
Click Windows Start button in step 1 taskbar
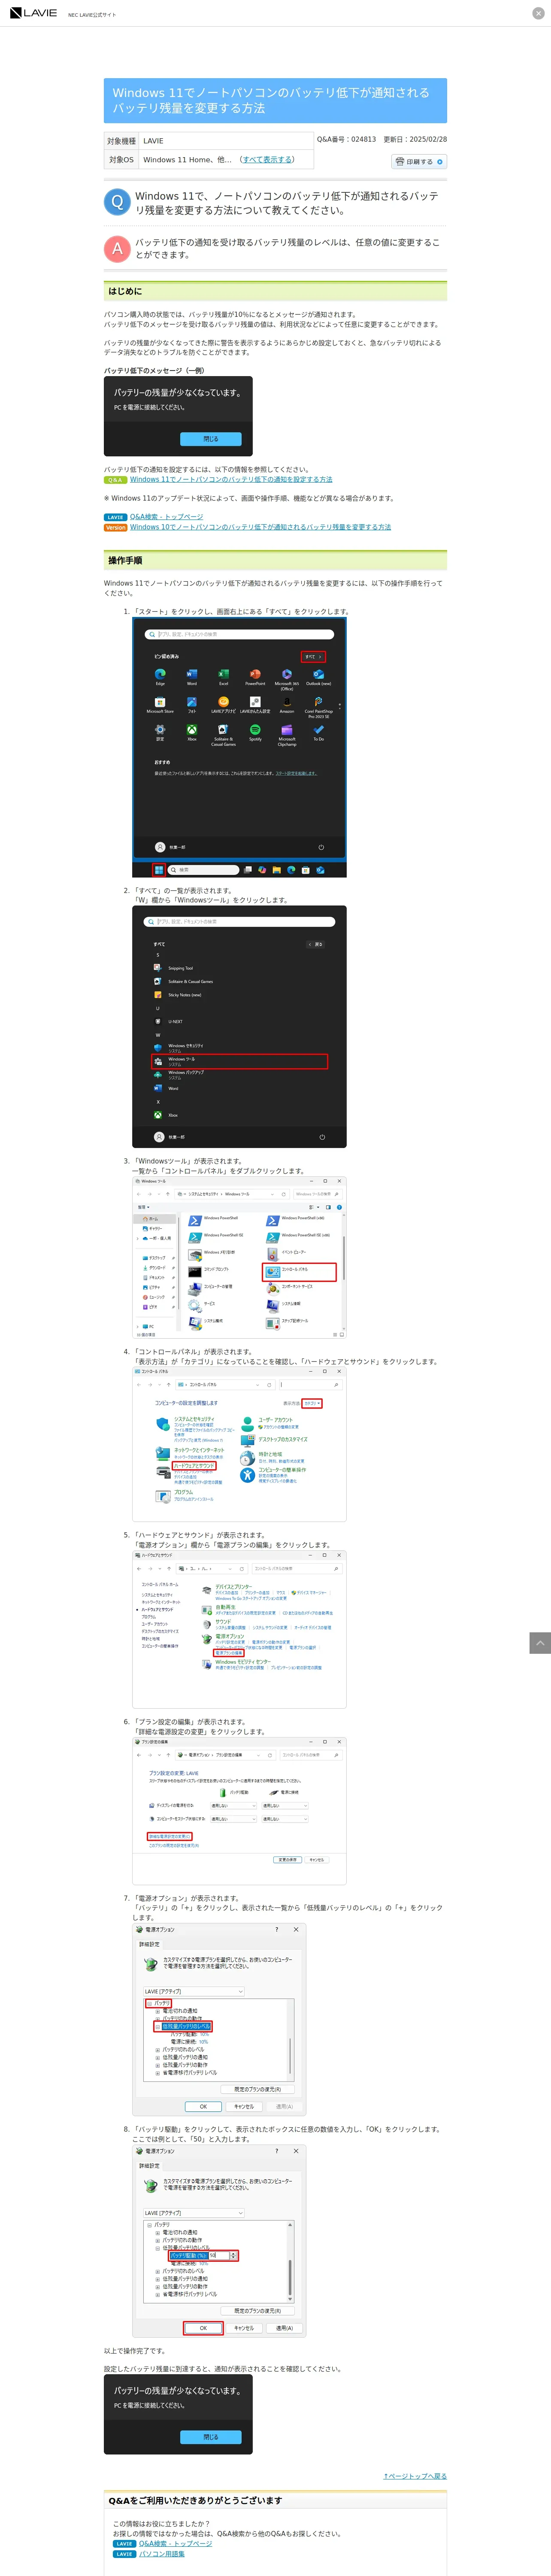point(159,870)
